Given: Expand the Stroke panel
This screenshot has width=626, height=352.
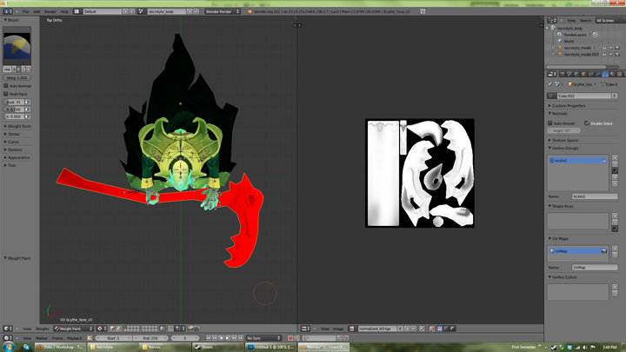Looking at the screenshot, I should tap(13, 134).
